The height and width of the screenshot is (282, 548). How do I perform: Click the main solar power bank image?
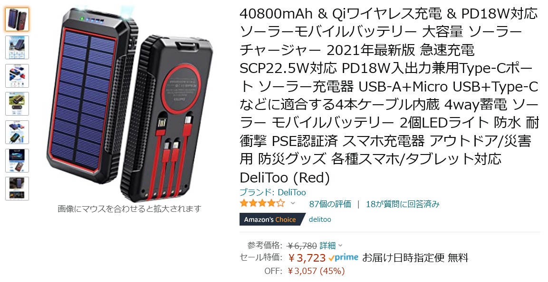click(x=129, y=104)
